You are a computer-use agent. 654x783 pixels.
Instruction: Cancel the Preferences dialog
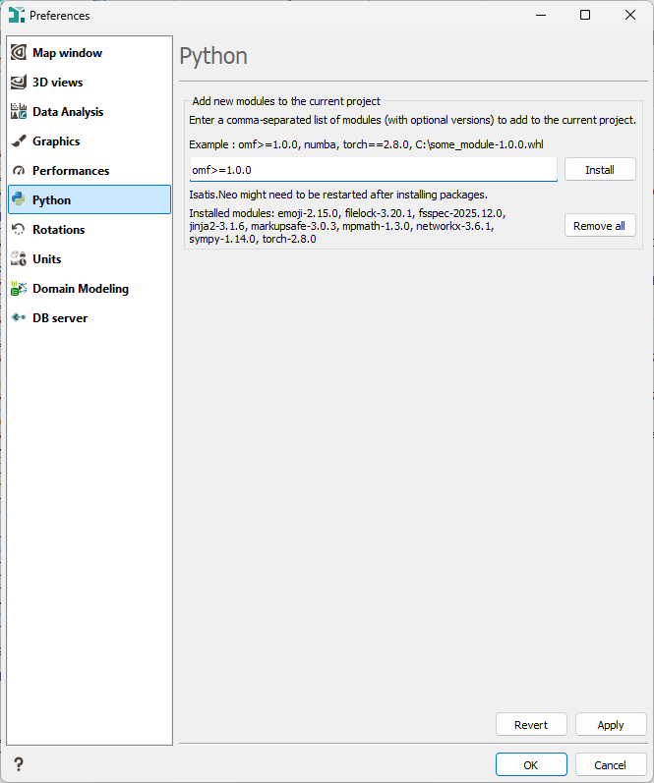[611, 765]
